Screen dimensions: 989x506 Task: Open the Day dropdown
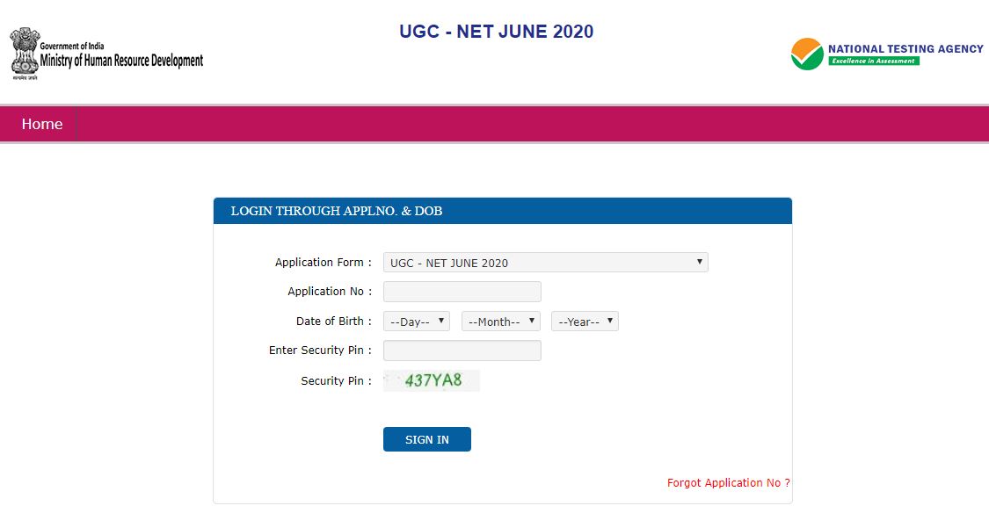click(x=415, y=321)
